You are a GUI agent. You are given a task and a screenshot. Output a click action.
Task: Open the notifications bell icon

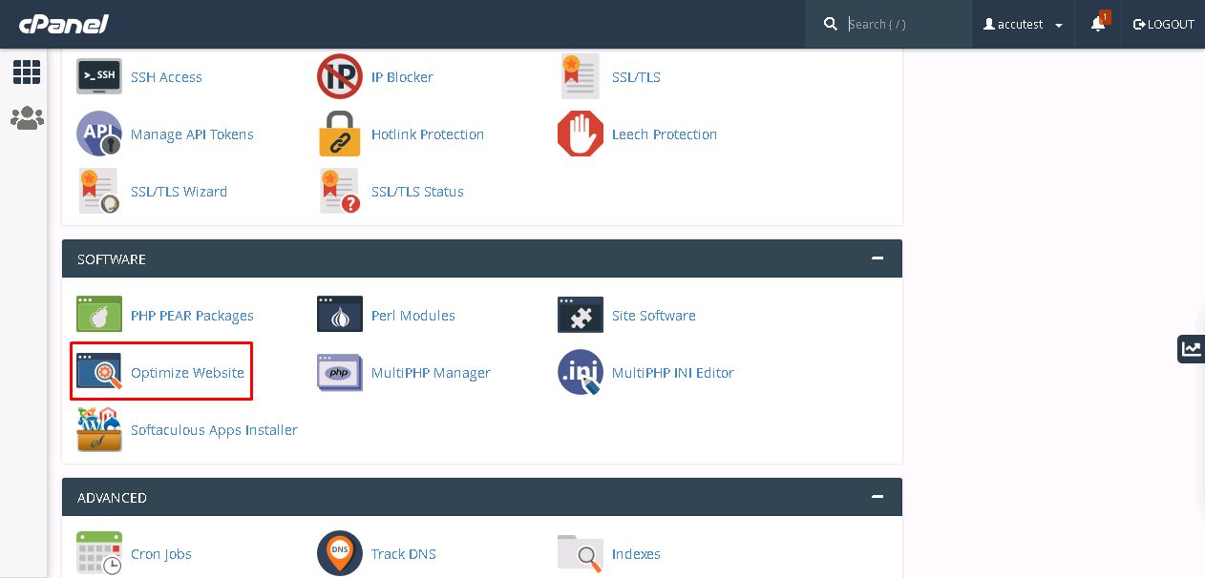coord(1098,24)
